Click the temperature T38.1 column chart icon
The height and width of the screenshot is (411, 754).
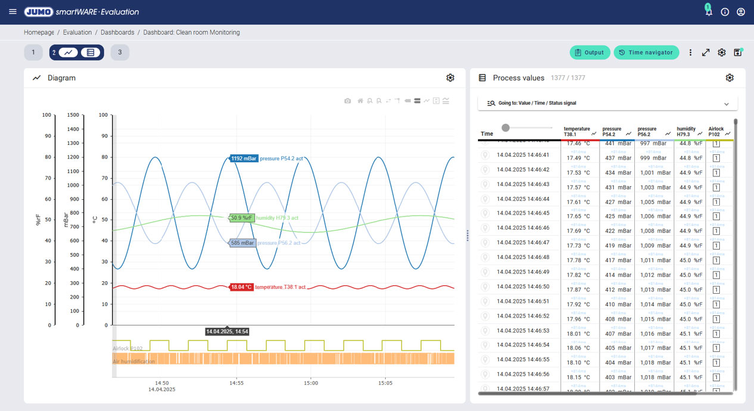594,134
